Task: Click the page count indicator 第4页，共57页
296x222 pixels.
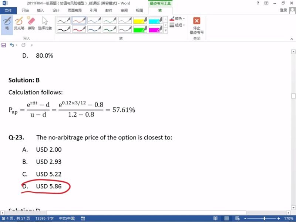Action: pos(16,219)
